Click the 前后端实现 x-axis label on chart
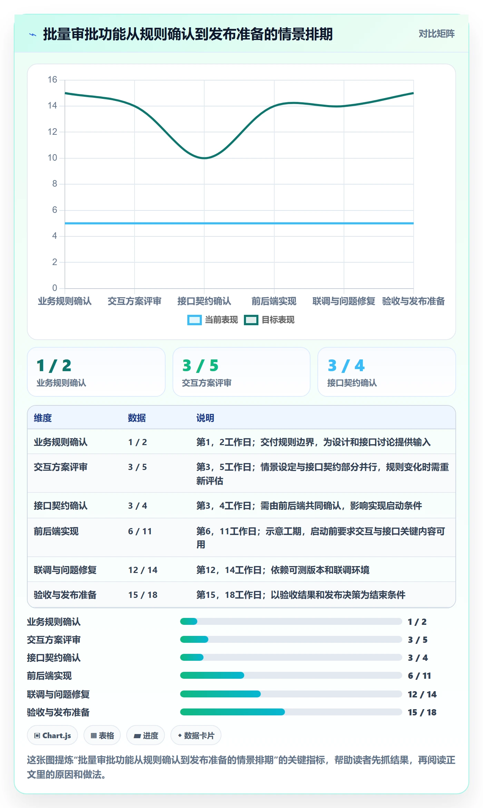 [x=274, y=301]
